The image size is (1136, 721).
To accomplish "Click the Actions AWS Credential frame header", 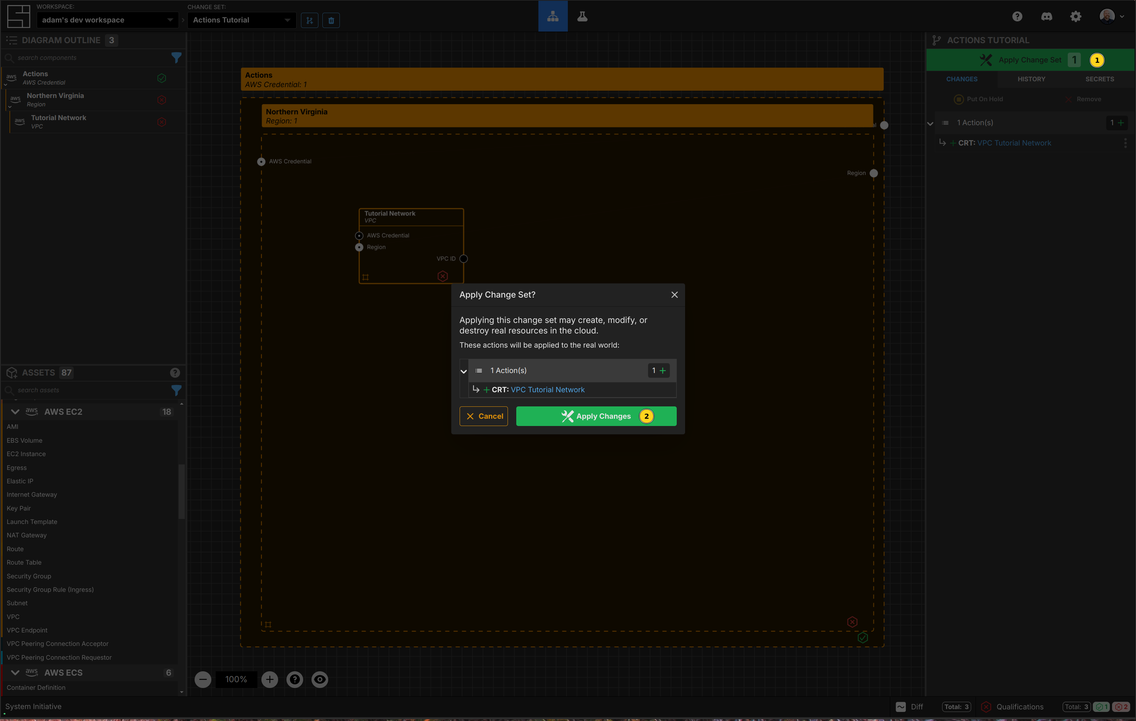I will 562,79.
